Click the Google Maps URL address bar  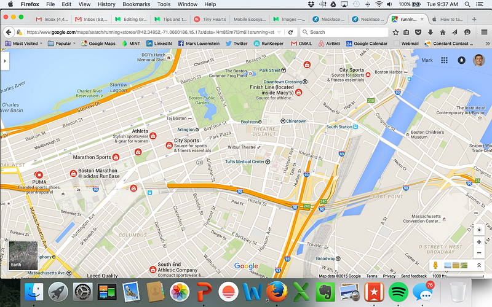point(150,32)
